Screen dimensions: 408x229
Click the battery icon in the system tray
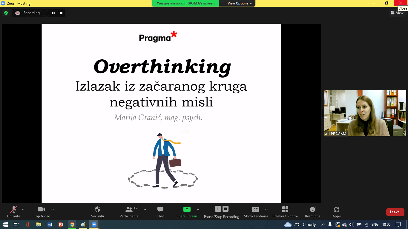pos(359,225)
